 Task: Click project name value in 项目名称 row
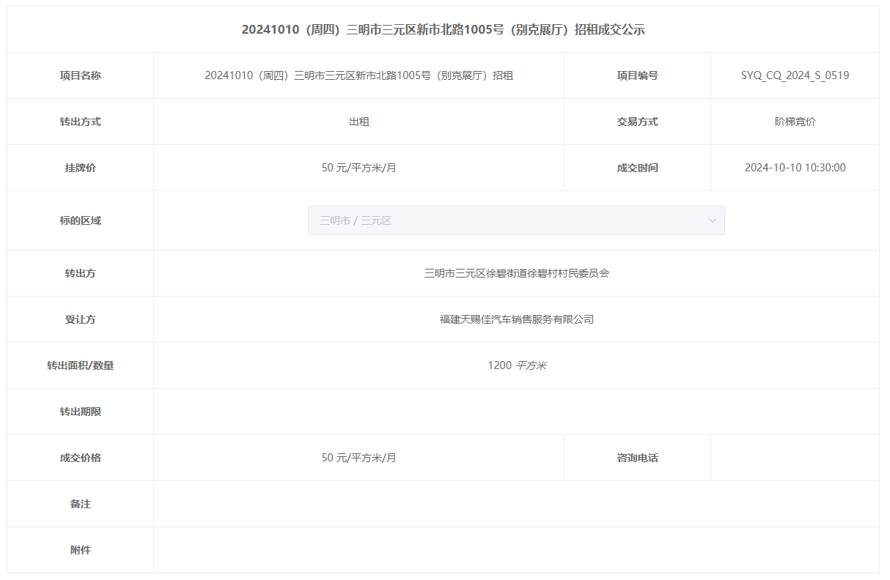[358, 75]
